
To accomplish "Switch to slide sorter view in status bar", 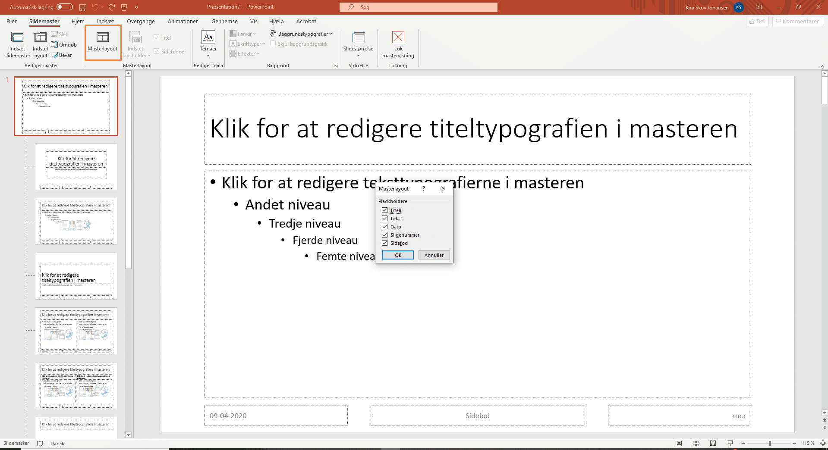I will (696, 443).
